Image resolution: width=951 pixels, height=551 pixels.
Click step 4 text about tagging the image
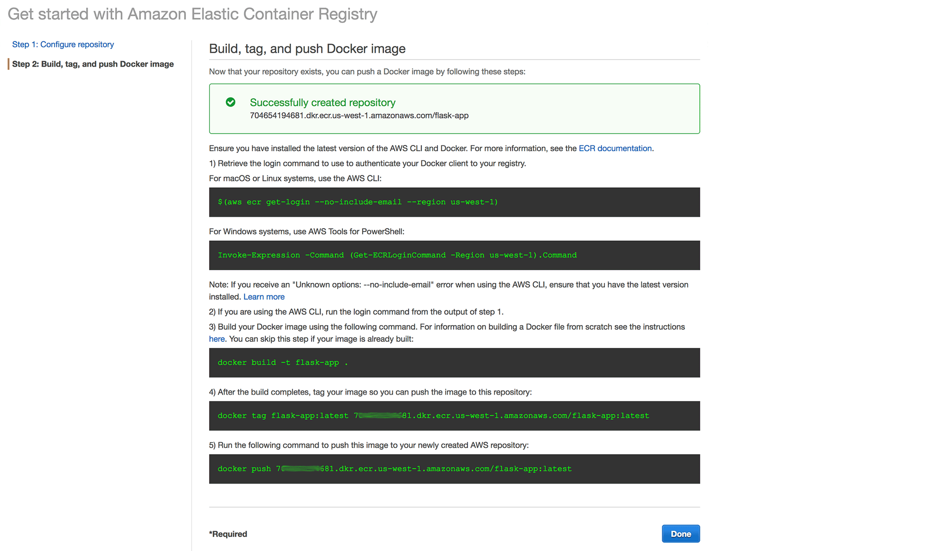370,392
